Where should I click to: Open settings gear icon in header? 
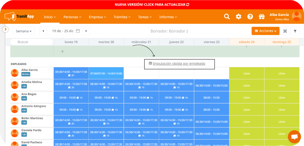(x=238, y=17)
